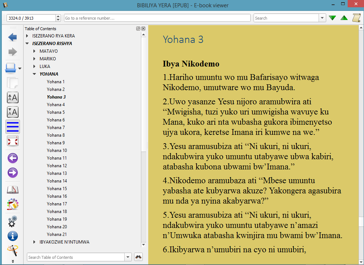Image resolution: width=364 pixels, height=265 pixels.
Task: Click the page position field 3324.0 / 3913
Action: point(31,18)
